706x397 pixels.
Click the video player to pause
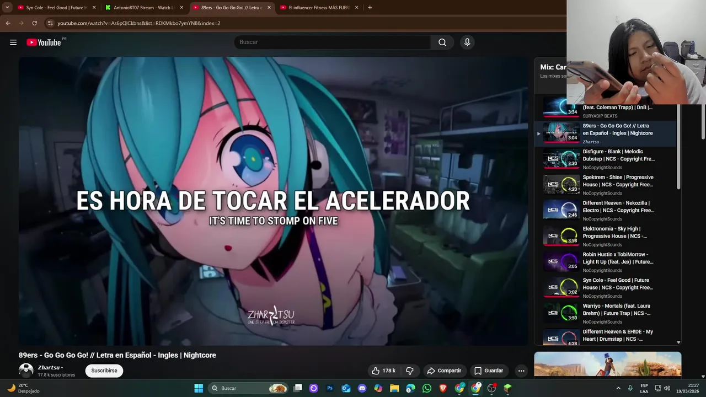pyautogui.click(x=273, y=201)
